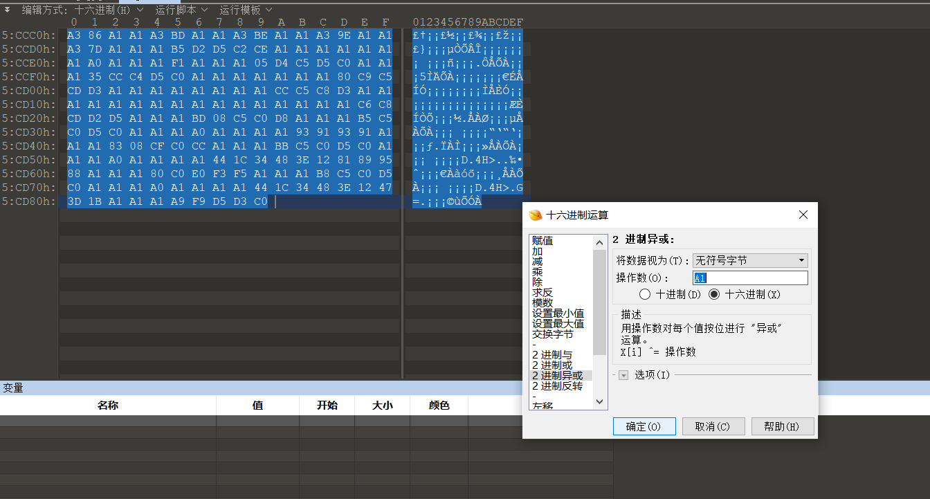Select 赋值 in the operation list

click(x=542, y=241)
